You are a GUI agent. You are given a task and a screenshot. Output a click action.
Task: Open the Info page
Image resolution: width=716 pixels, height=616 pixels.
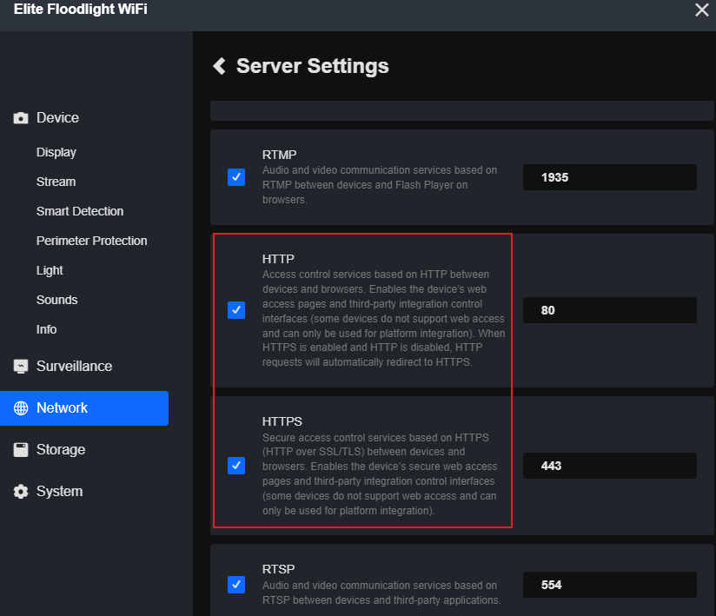(46, 328)
